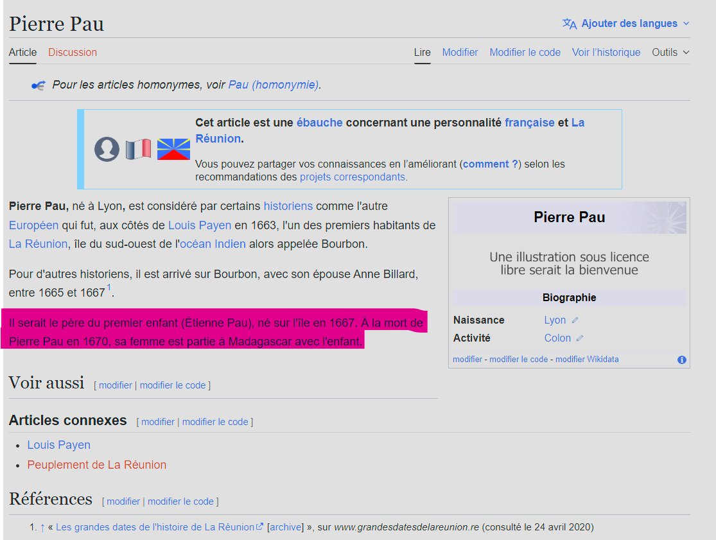Open La Réunion link in stub banner

coord(390,130)
